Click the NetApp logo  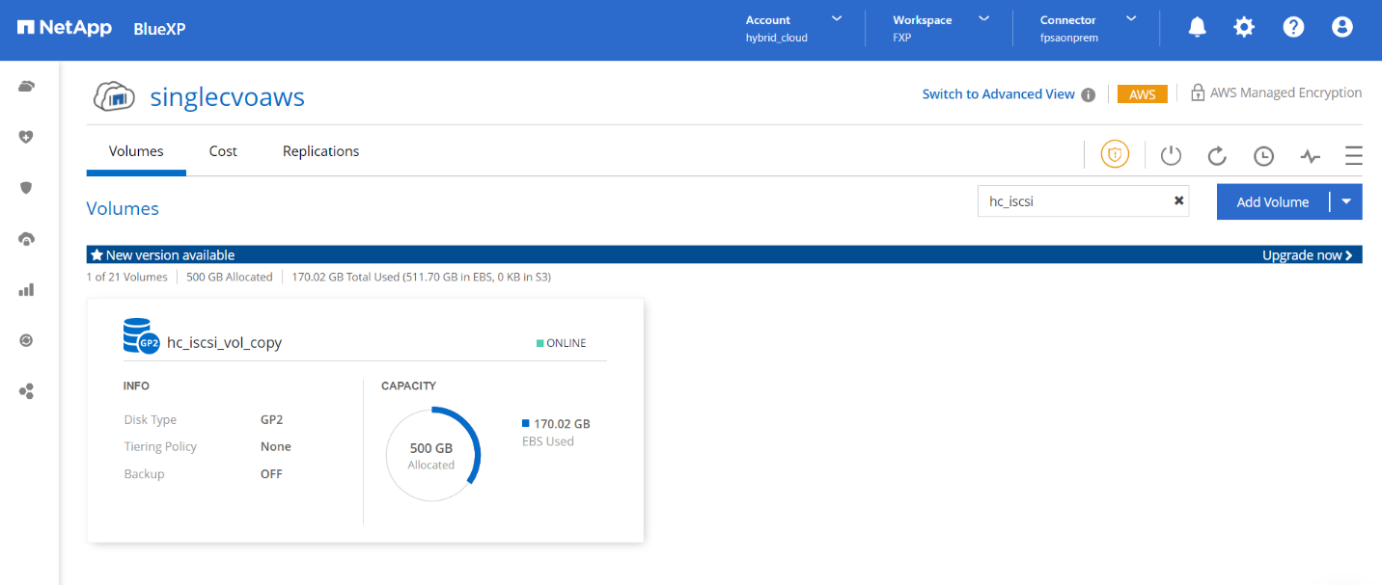tap(63, 27)
